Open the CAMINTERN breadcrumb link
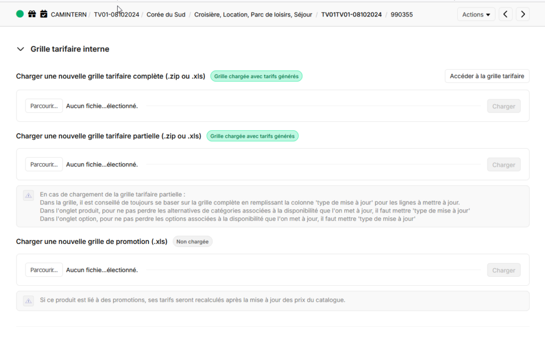Image resolution: width=545 pixels, height=340 pixels. point(69,14)
